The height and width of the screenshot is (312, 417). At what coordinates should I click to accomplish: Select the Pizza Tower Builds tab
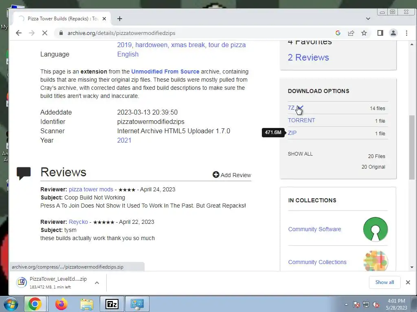click(62, 19)
